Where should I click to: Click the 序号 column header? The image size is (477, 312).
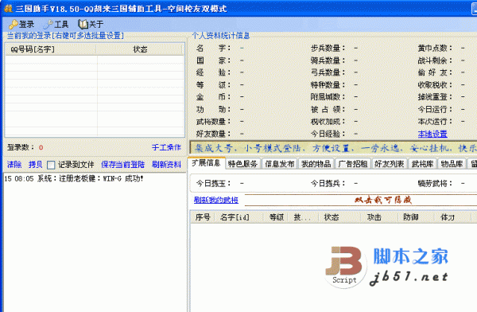203,217
